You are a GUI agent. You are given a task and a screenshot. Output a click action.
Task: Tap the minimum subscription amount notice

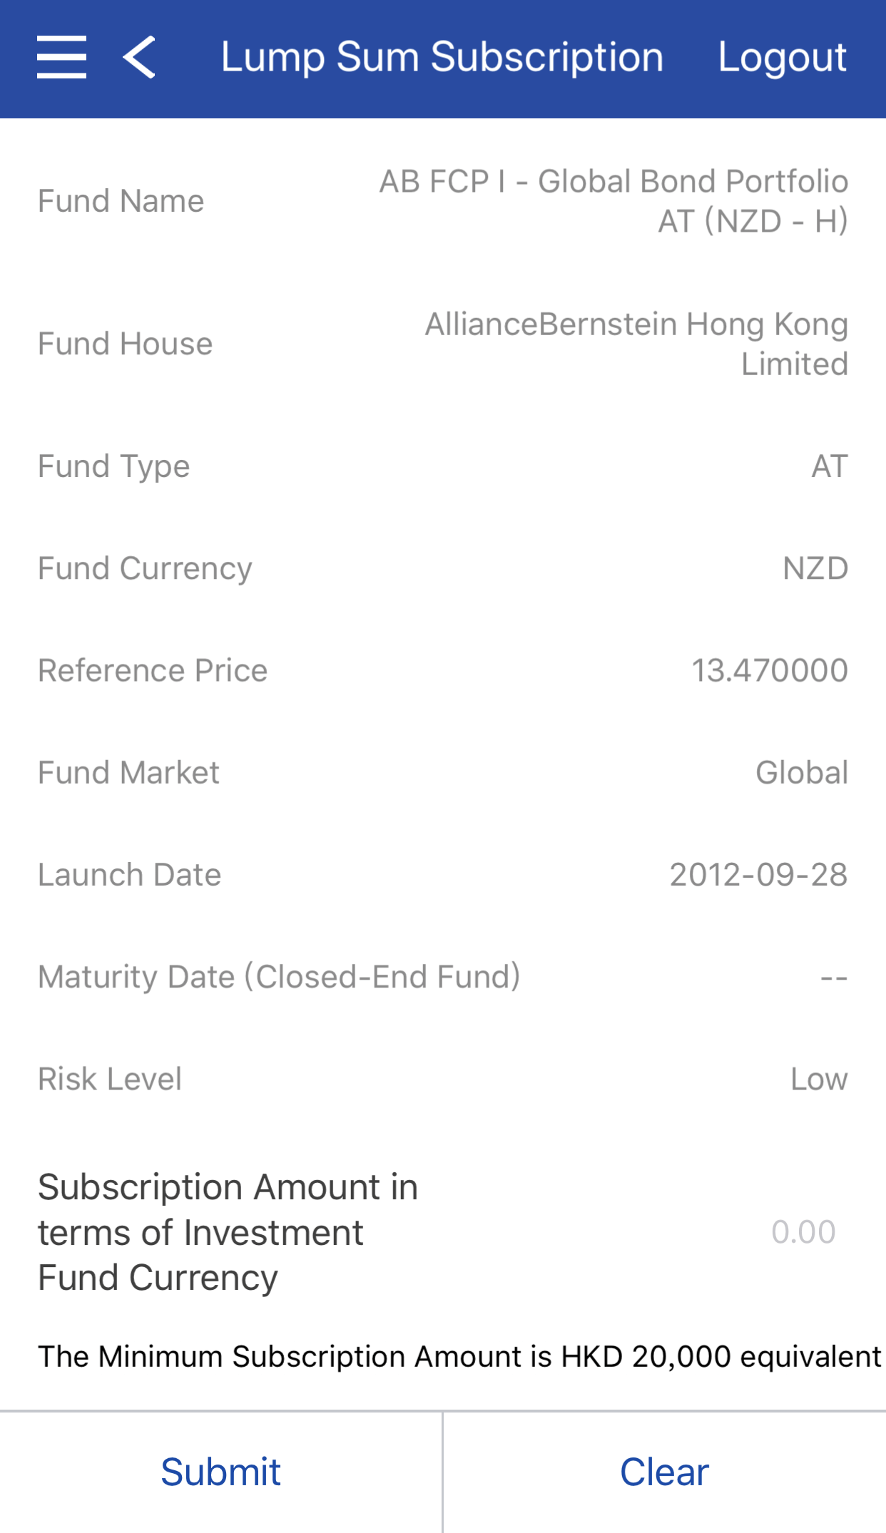coord(459,1356)
